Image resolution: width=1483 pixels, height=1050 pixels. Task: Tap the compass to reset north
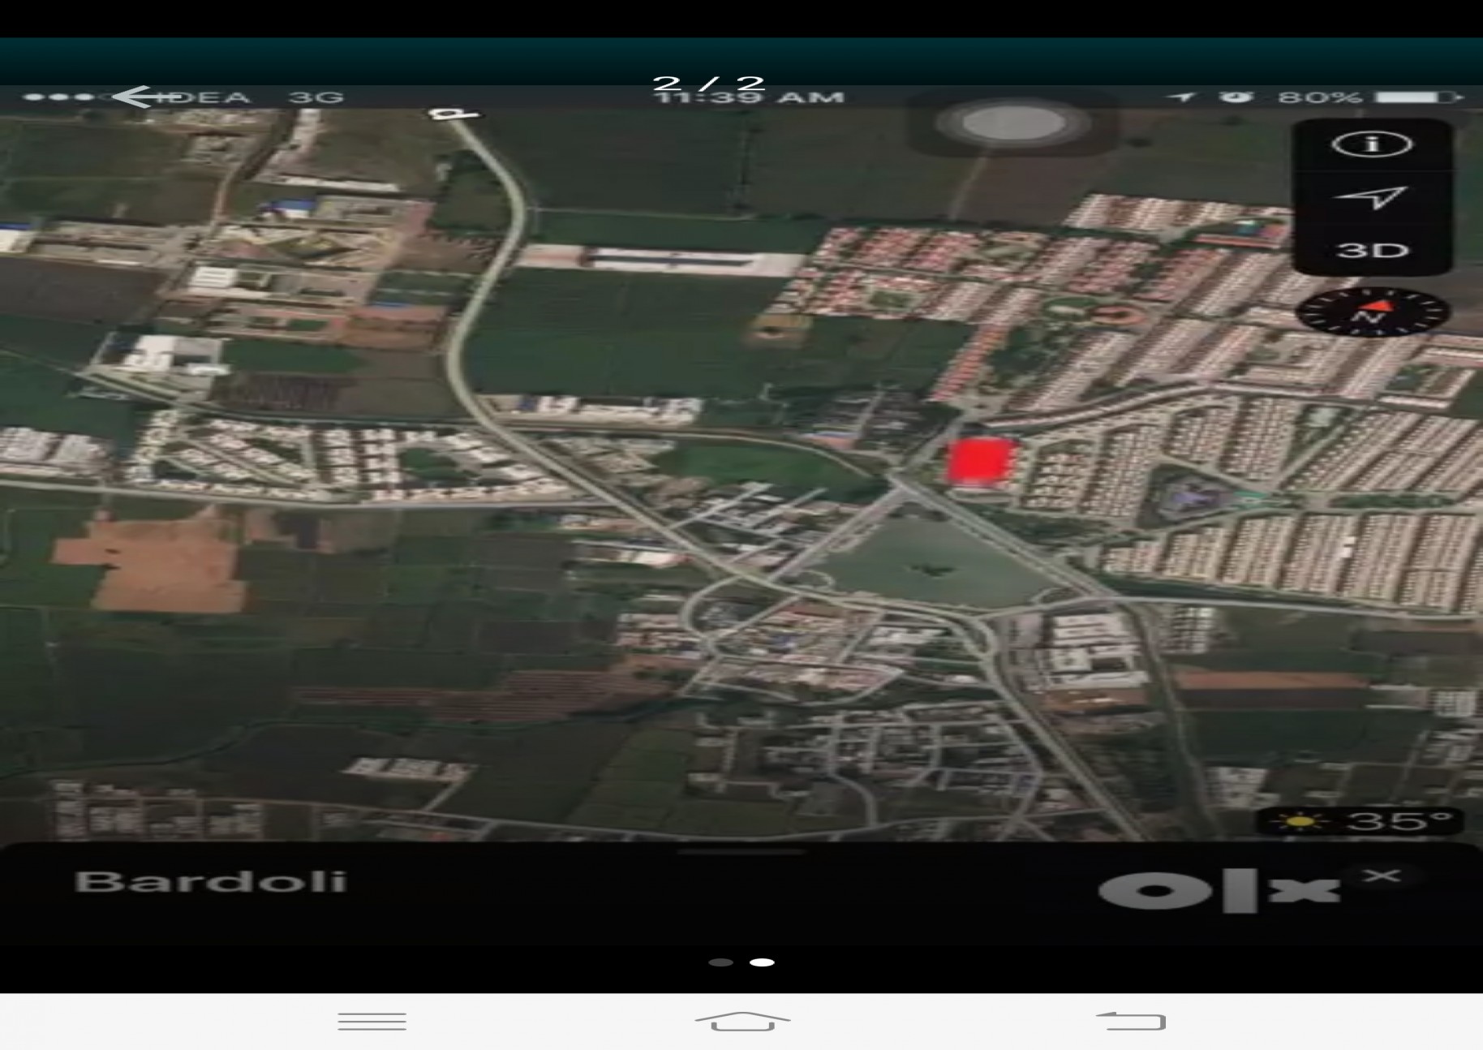(1373, 312)
